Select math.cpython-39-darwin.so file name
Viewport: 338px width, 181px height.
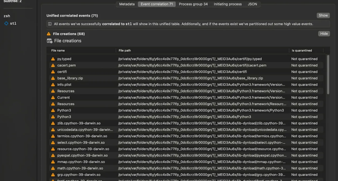(x=80, y=168)
